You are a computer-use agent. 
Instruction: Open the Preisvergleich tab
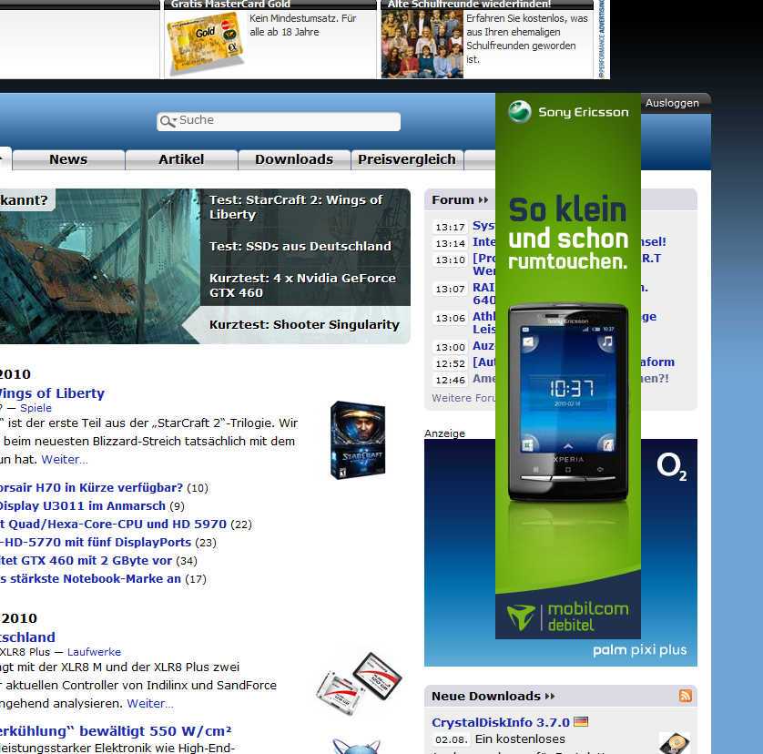(x=407, y=159)
